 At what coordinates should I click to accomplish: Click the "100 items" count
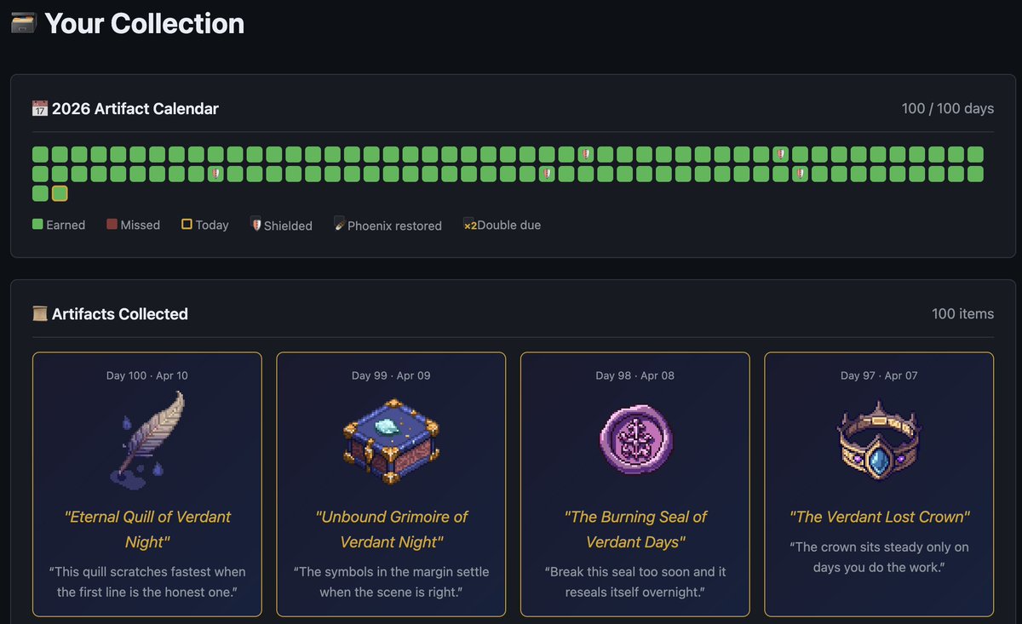tap(962, 314)
